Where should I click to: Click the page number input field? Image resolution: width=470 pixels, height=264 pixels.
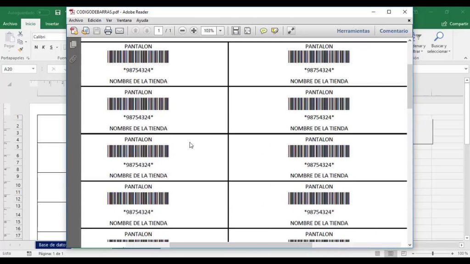158,31
